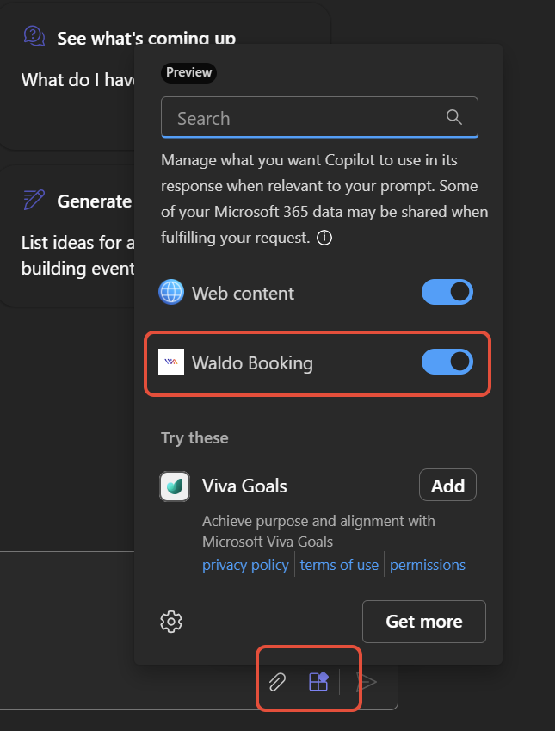
Task: Focus the plugin Search field
Action: coord(320,117)
